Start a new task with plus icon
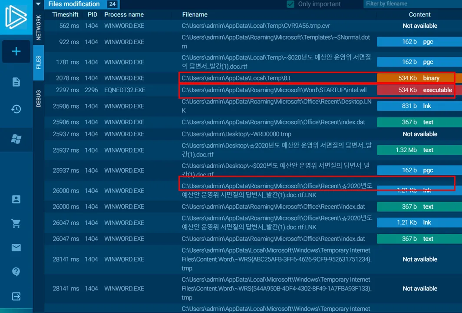Image resolution: width=462 pixels, height=313 pixels. pyautogui.click(x=16, y=51)
